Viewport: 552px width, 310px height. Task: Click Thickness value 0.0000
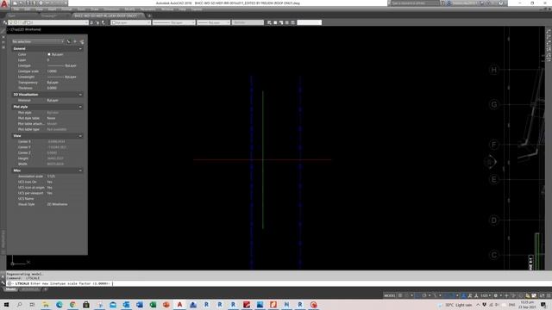[x=52, y=88]
